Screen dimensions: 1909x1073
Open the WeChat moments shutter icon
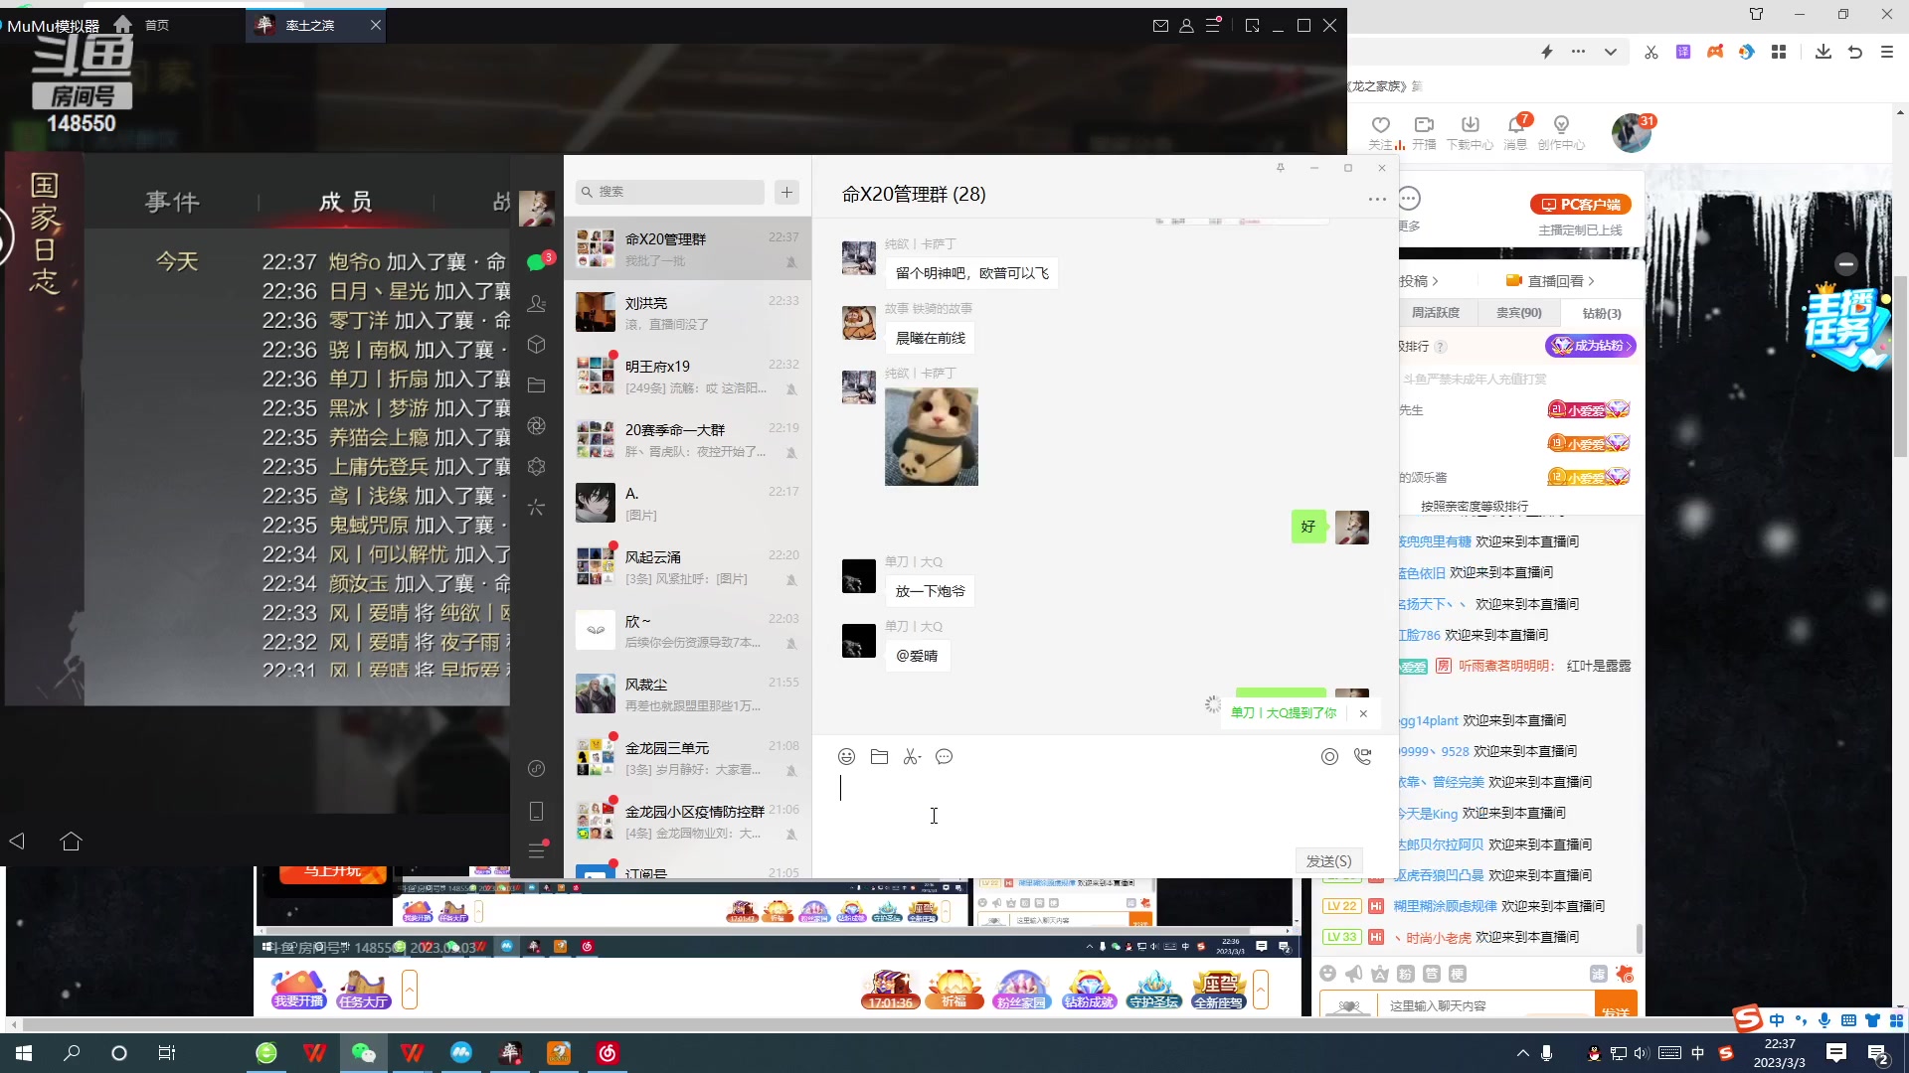pyautogui.click(x=537, y=425)
